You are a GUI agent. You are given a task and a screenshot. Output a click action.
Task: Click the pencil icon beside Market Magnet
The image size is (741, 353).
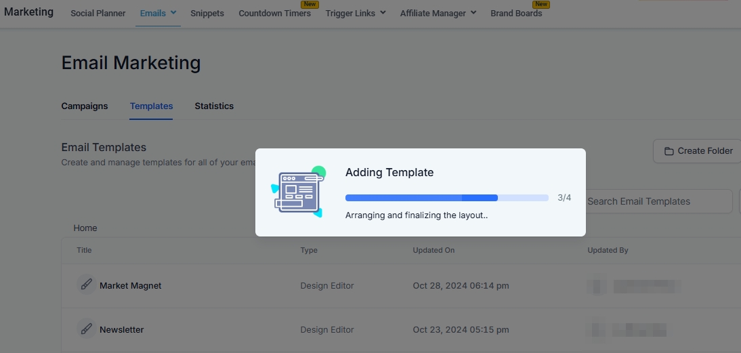coord(86,285)
